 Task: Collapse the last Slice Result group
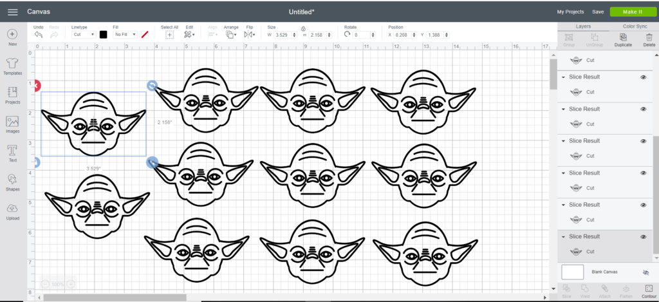[564, 237]
